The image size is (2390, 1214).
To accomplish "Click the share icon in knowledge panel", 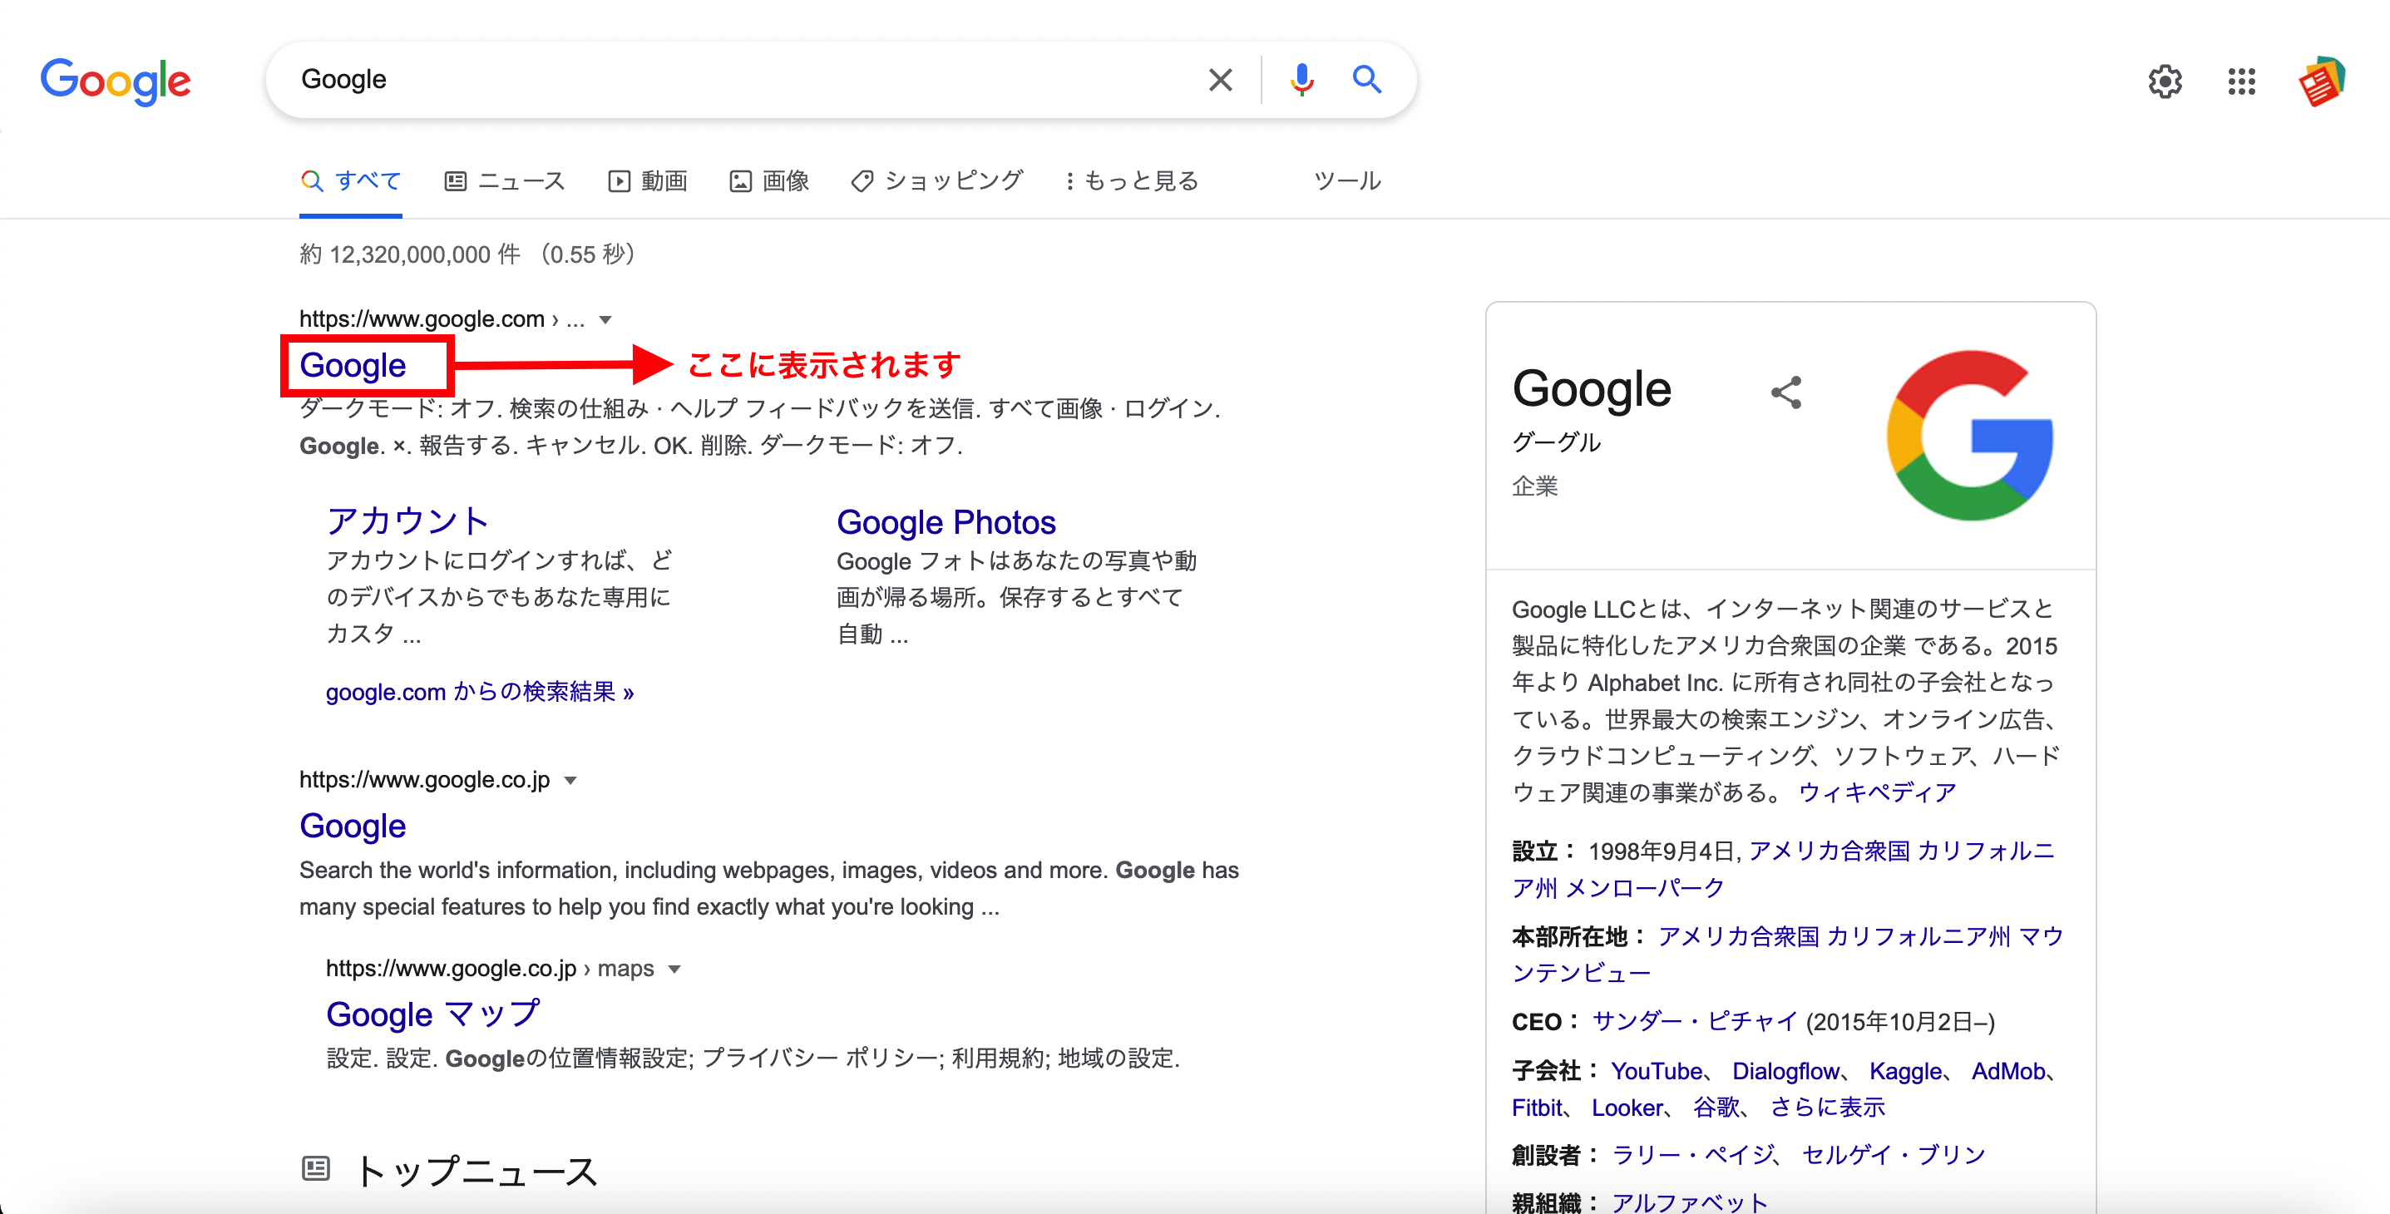I will (1786, 392).
